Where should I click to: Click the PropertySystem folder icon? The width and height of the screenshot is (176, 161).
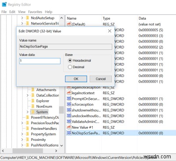pos(27,134)
